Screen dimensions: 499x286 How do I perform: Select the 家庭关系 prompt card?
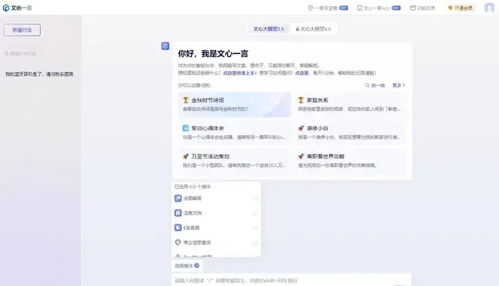[x=350, y=105]
